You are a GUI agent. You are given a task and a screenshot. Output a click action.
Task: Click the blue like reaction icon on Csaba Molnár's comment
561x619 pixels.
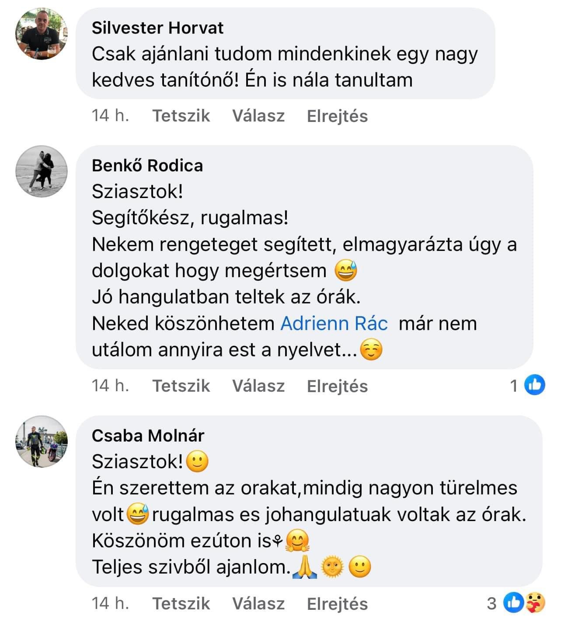click(513, 603)
